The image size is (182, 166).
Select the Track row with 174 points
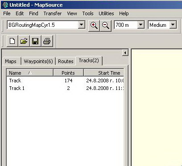(65, 81)
